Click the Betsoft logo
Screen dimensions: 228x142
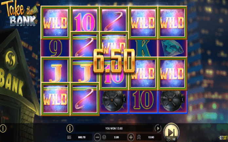coord(223,138)
